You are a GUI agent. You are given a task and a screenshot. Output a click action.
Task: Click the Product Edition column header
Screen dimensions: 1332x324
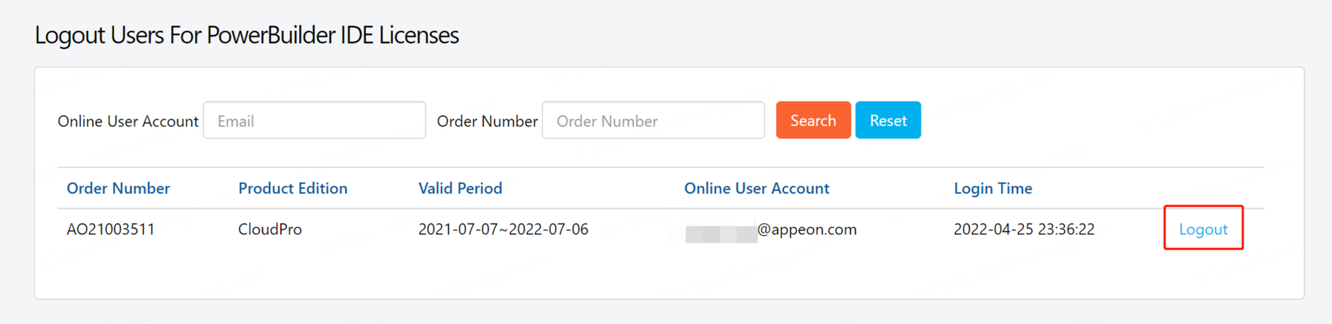pyautogui.click(x=293, y=188)
